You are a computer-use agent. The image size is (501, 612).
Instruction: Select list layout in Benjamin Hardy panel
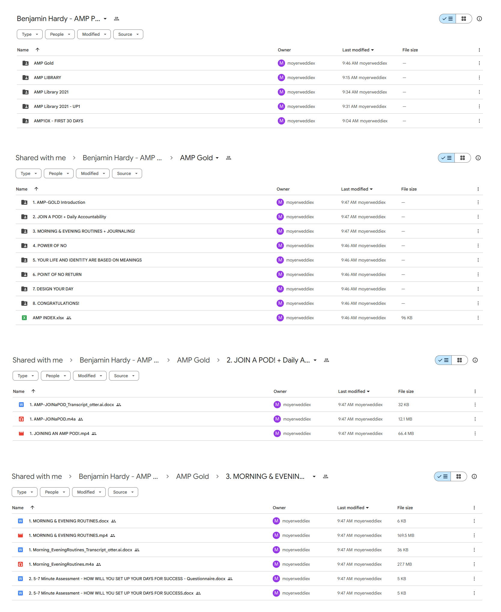(448, 19)
